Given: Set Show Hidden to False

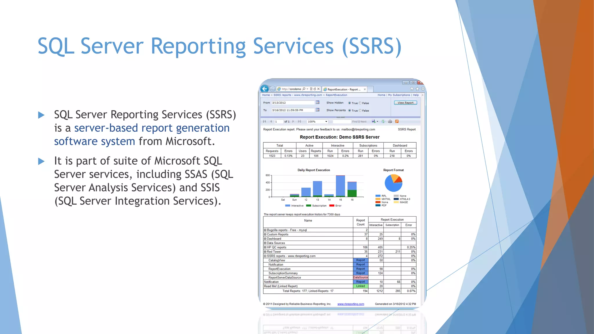Looking at the screenshot, I should coord(360,103).
